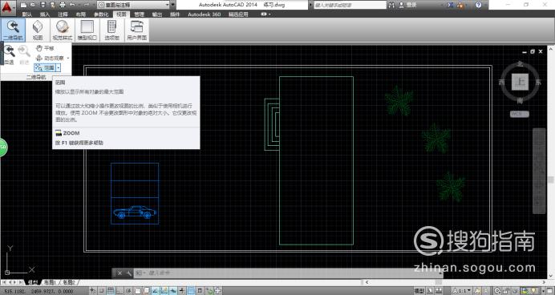
Task: Open the 选项板 panel button
Action: [111, 30]
